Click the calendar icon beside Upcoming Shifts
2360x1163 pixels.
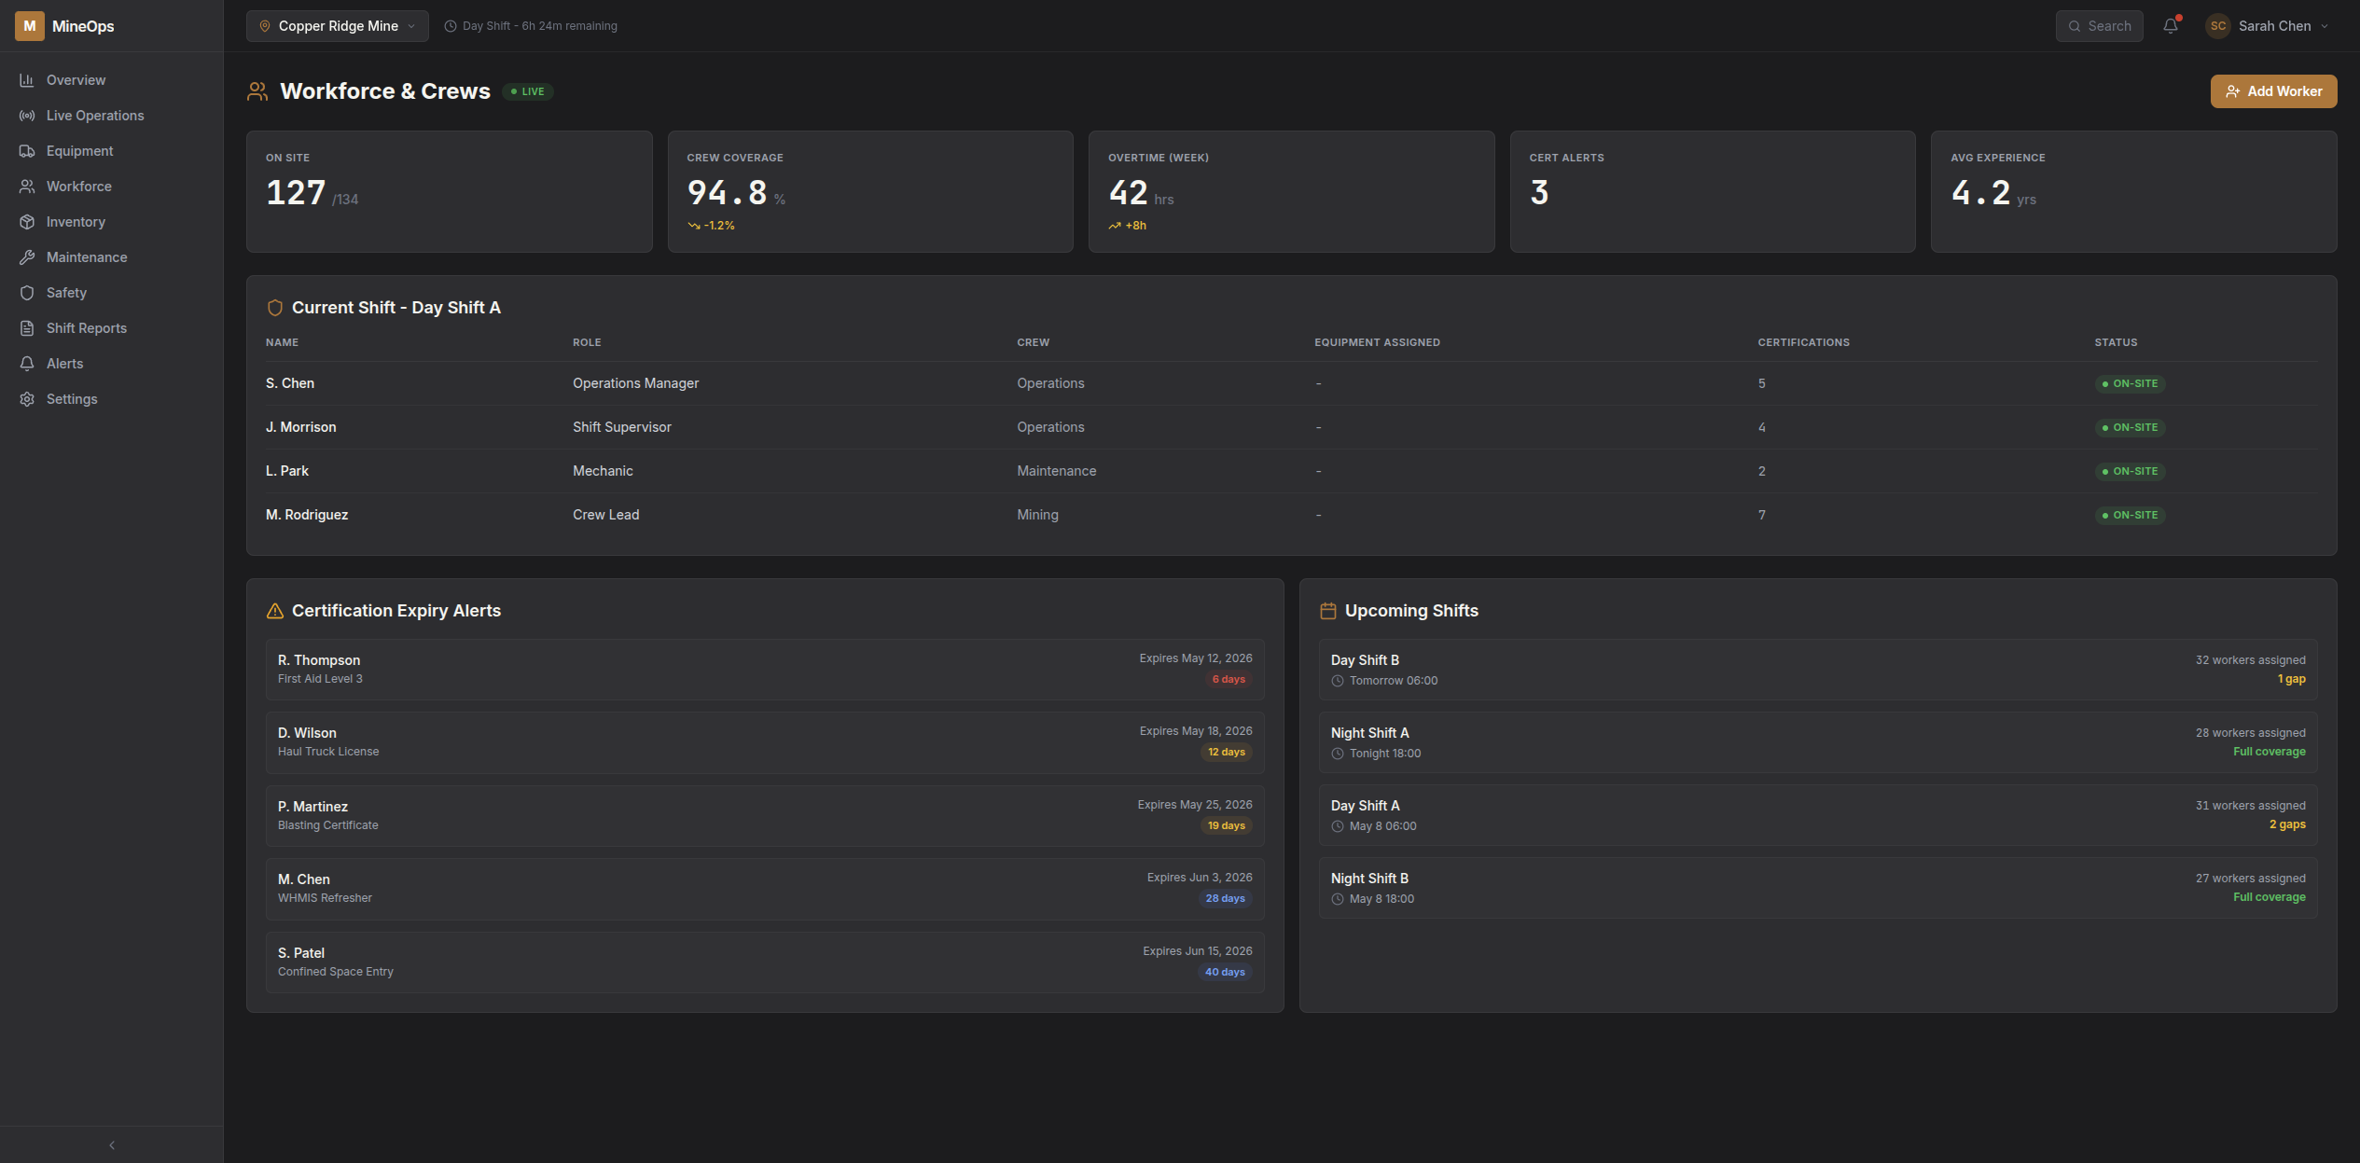click(x=1328, y=611)
